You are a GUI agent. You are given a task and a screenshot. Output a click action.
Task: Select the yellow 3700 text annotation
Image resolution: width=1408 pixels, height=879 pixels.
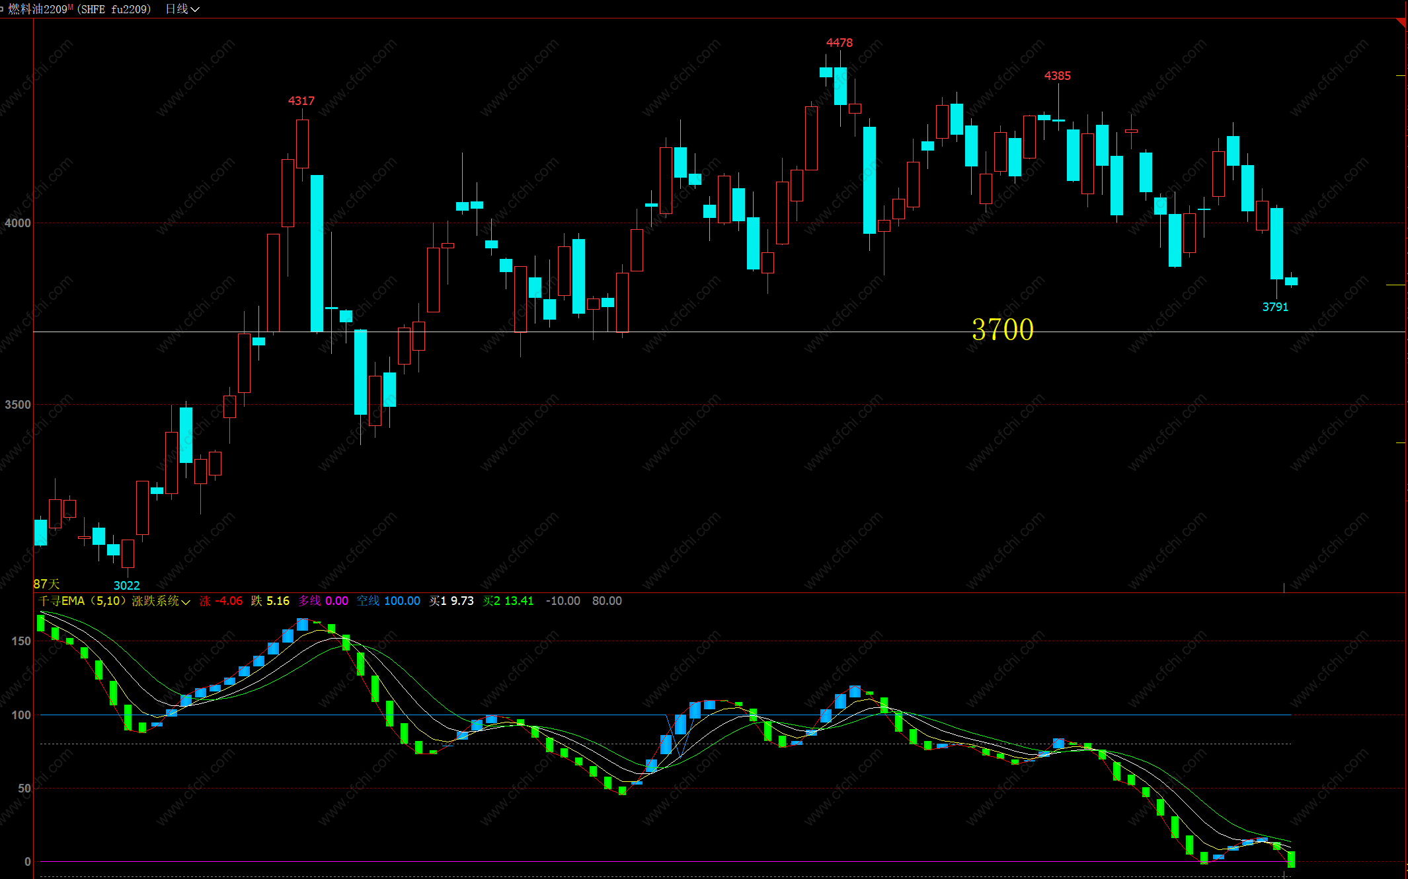tap(1002, 330)
